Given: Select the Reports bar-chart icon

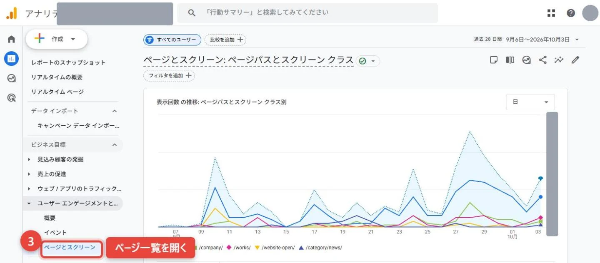Looking at the screenshot, I should (11, 59).
